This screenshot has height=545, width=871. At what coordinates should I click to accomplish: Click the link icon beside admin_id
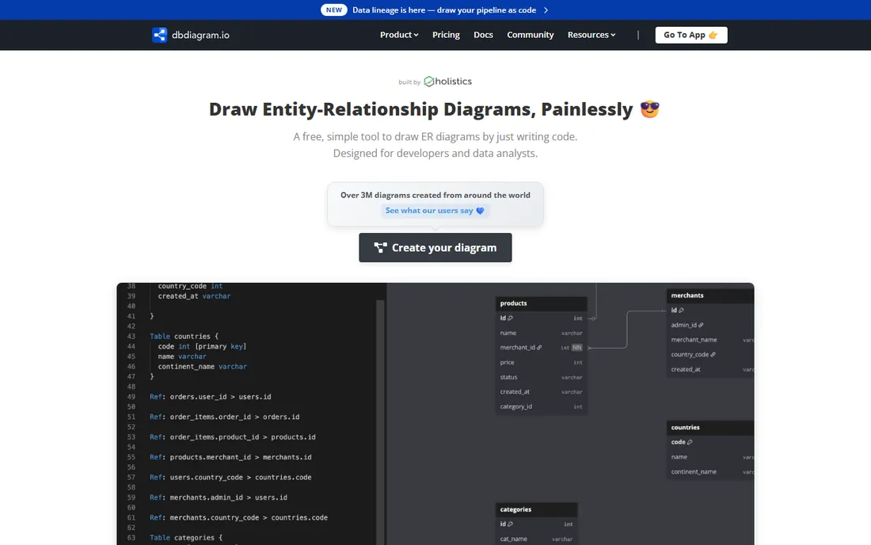click(x=701, y=325)
